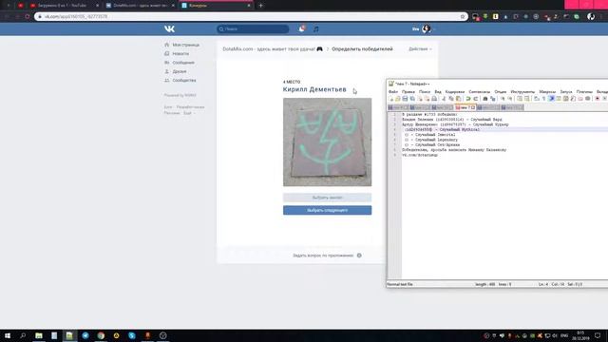608x342 pixels.
Task: Click Zoom Out icon in Notepad++ toolbar
Action: (x=510, y=99)
